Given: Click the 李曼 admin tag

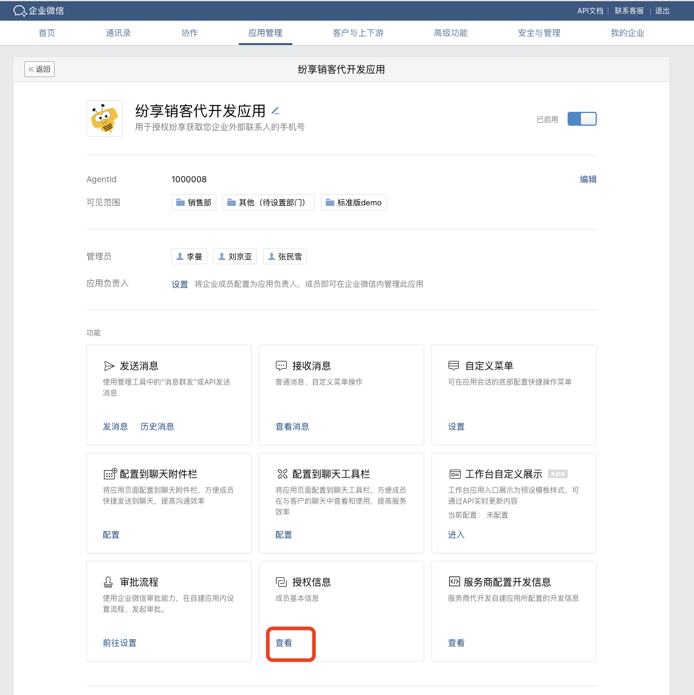Looking at the screenshot, I should [x=190, y=256].
